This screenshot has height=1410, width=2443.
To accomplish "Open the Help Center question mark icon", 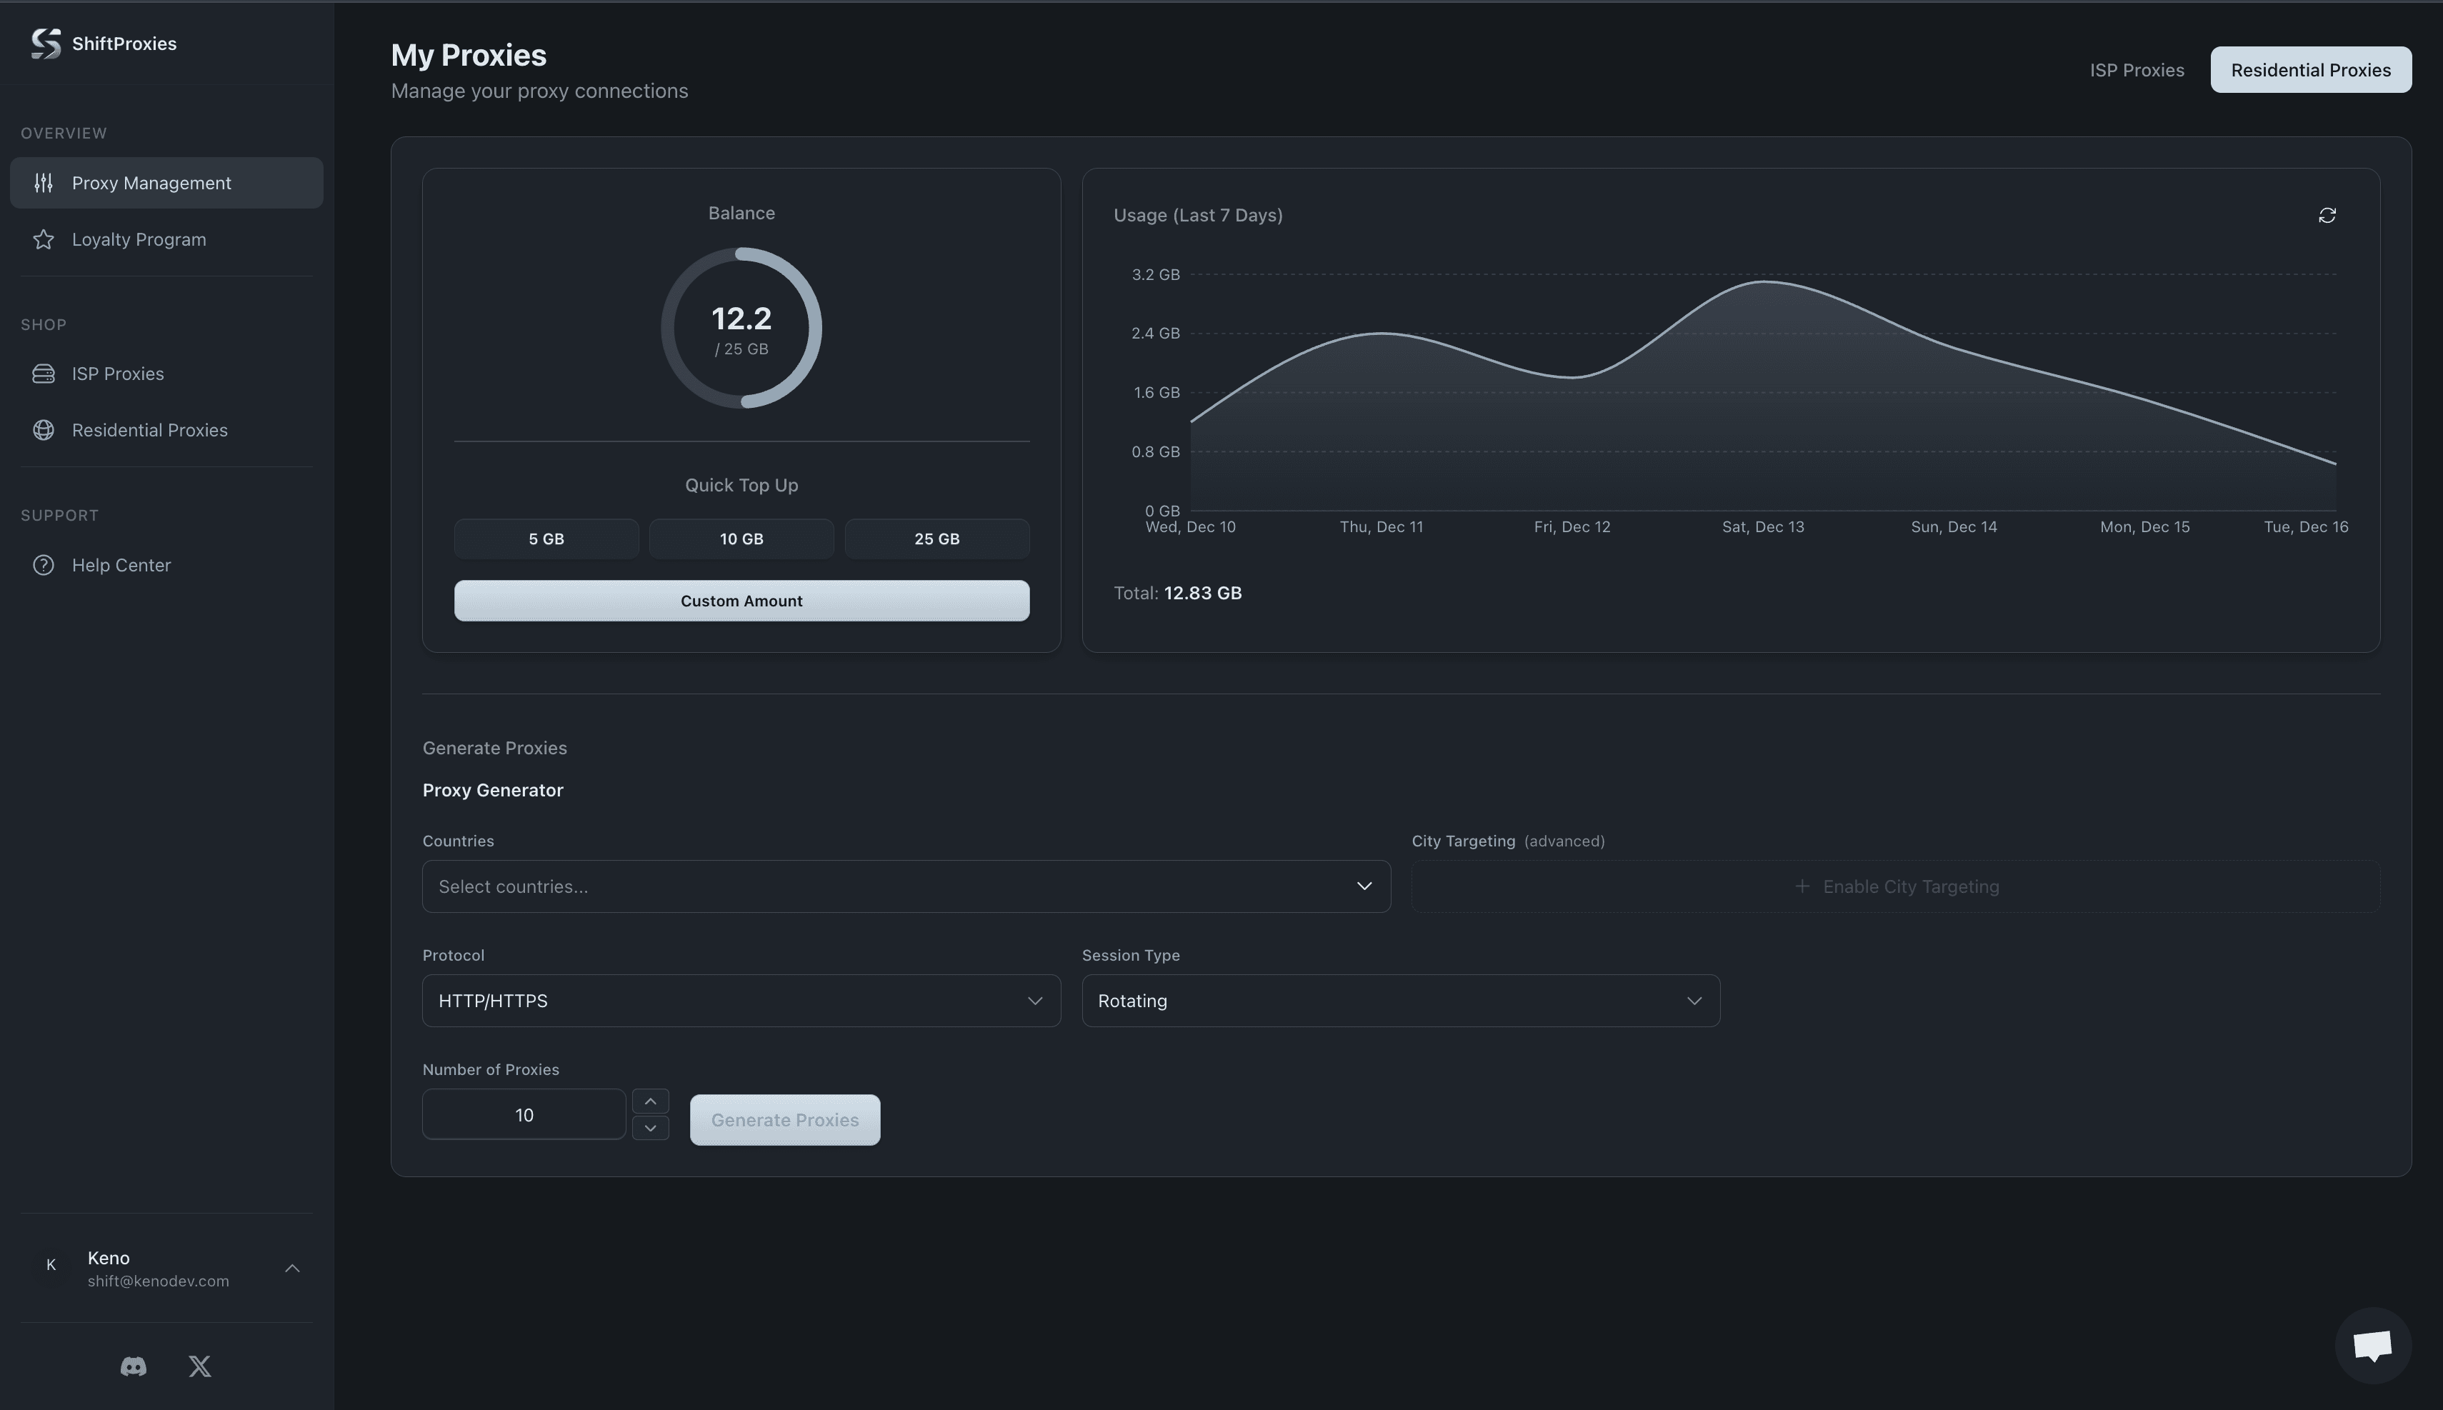I will [x=44, y=564].
